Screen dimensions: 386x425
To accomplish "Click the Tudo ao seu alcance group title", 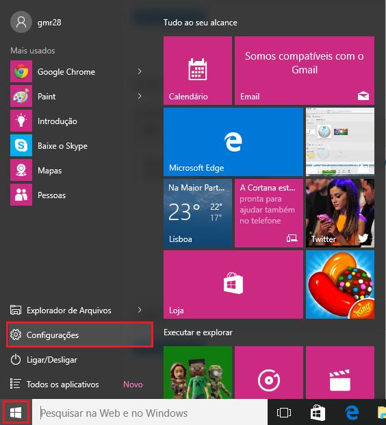I will [201, 23].
